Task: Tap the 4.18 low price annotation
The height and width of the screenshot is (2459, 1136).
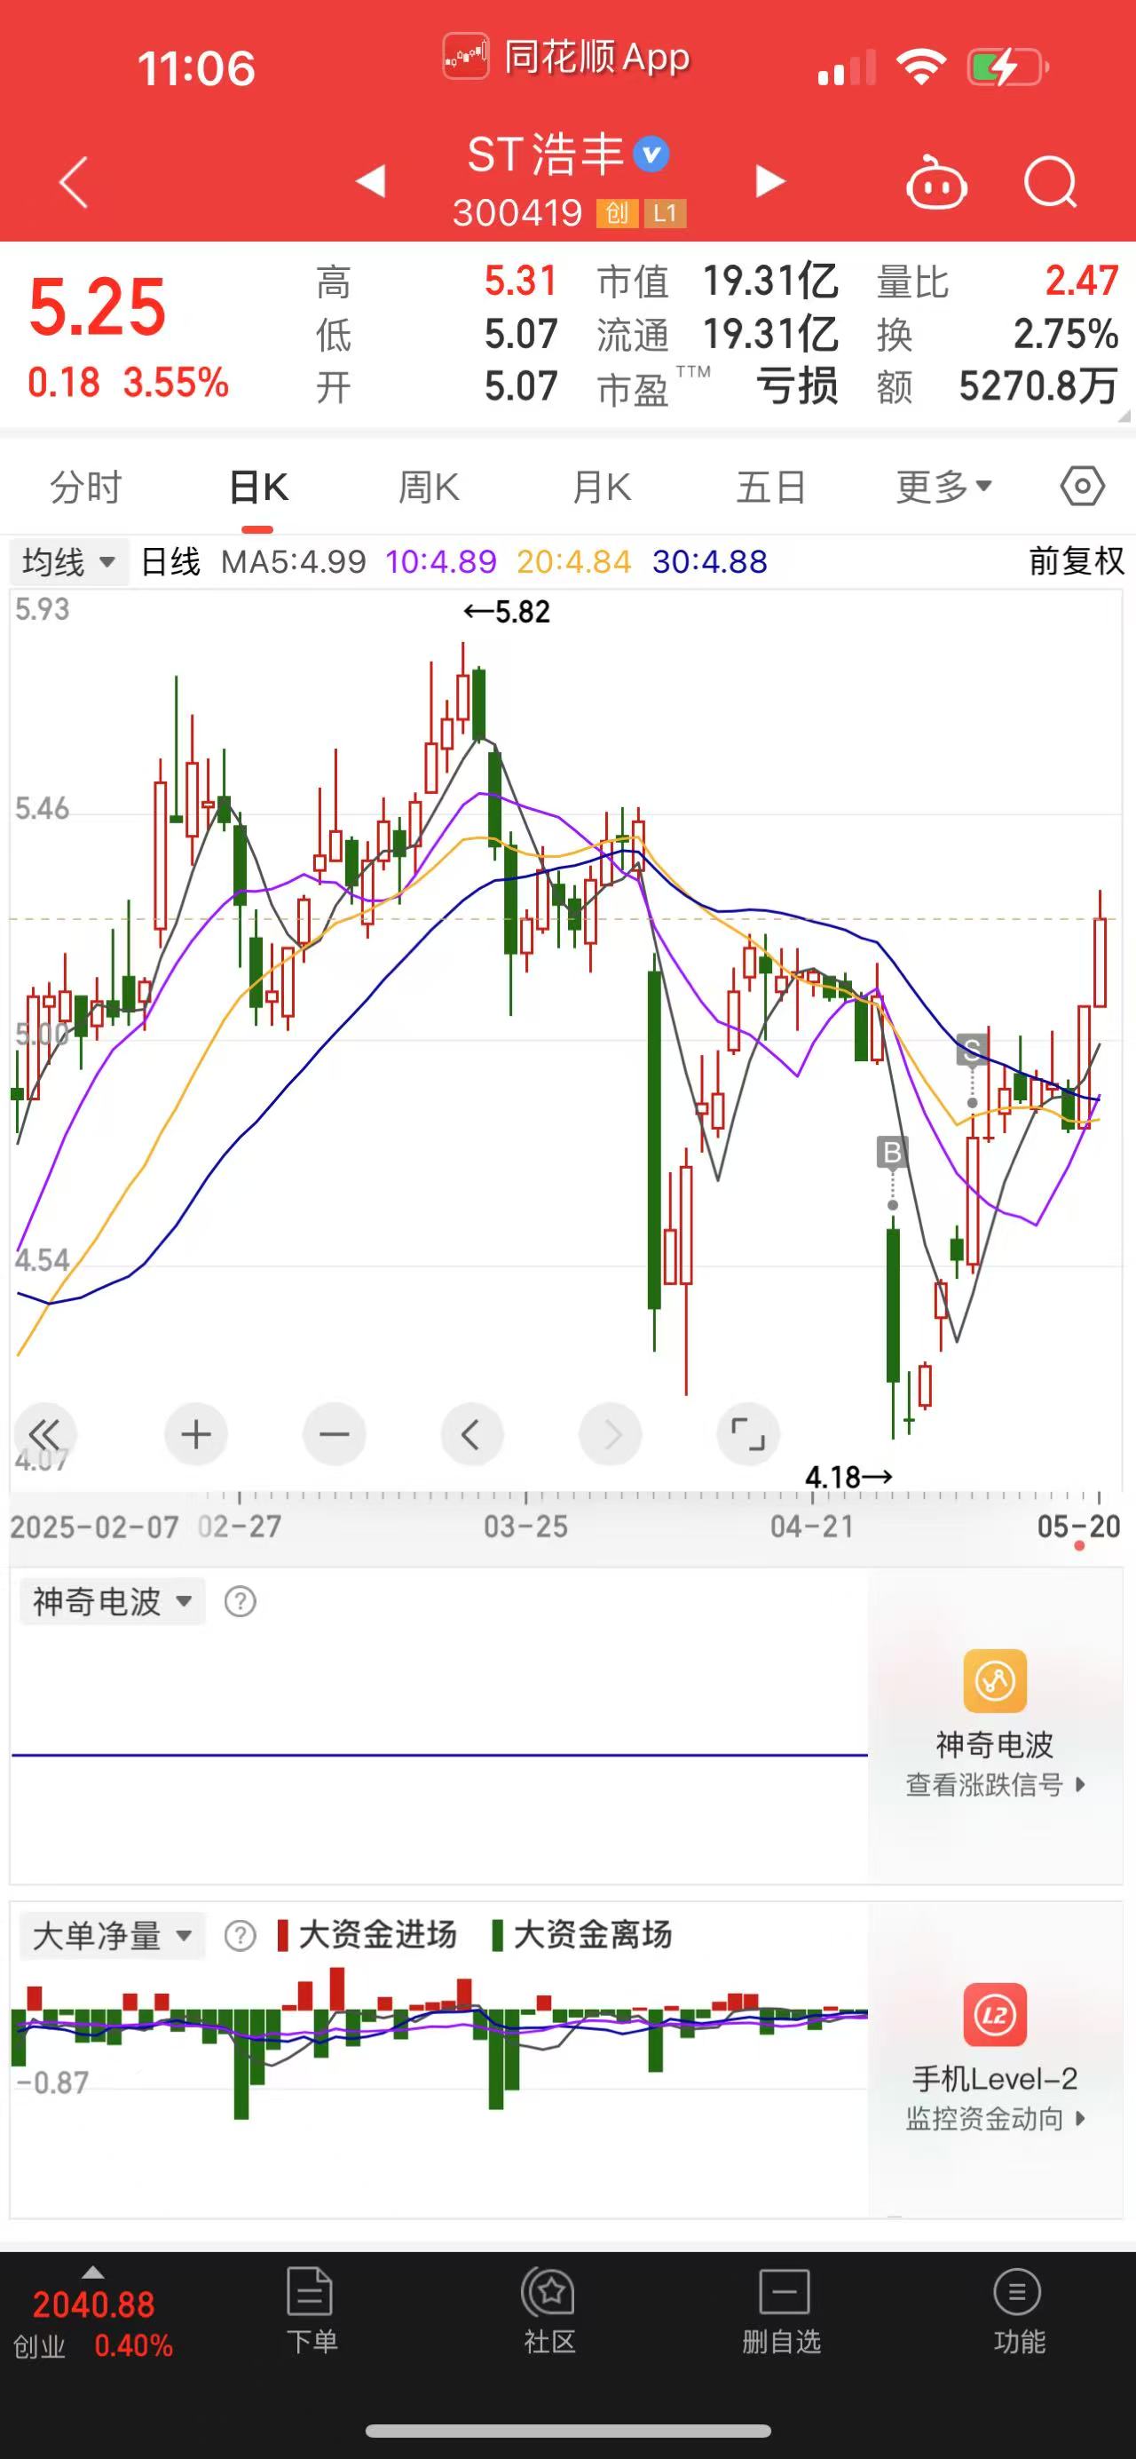Action: [x=849, y=1477]
